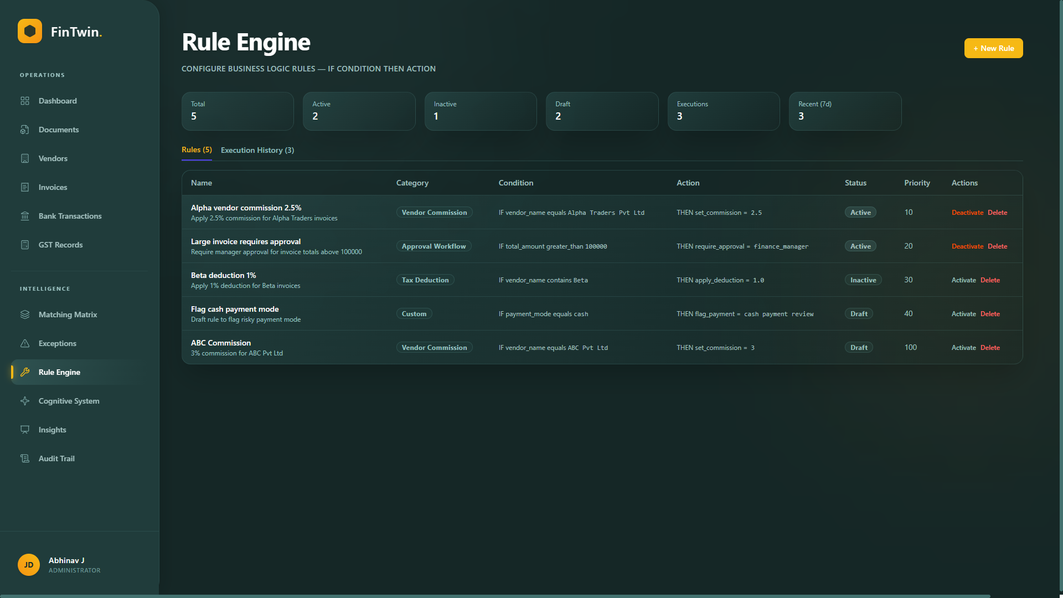Switch to Execution History tab
This screenshot has height=598, width=1063.
(x=257, y=150)
